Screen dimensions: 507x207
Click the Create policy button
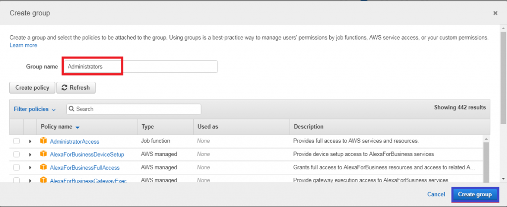point(32,88)
